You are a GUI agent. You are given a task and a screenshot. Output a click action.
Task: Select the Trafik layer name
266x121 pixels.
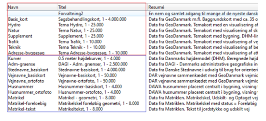pos(13,42)
